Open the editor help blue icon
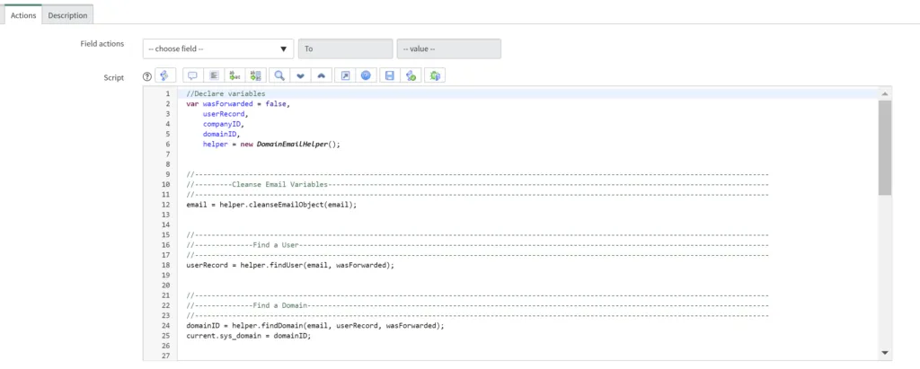 tap(367, 76)
